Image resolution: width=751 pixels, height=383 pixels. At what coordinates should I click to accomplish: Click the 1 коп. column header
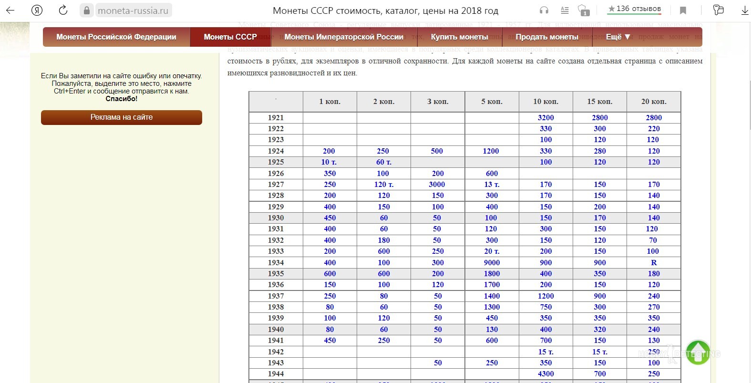pyautogui.click(x=330, y=102)
